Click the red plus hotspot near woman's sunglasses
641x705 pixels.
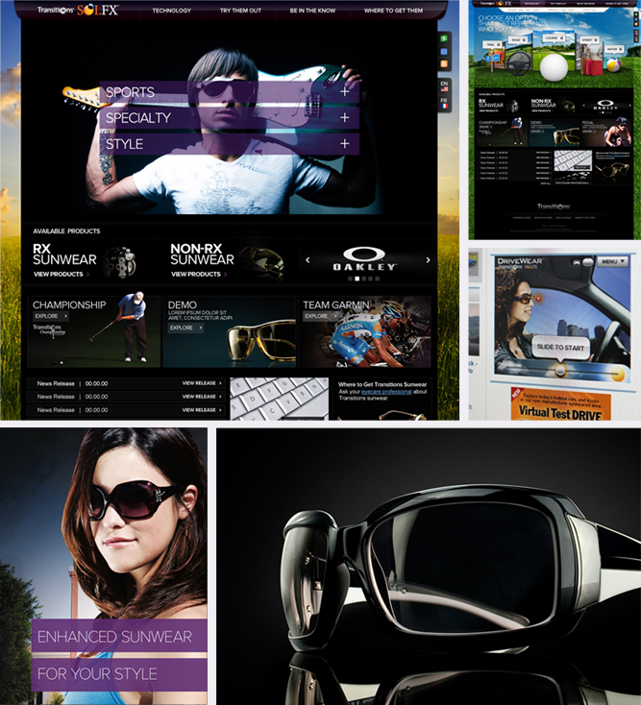click(x=538, y=298)
